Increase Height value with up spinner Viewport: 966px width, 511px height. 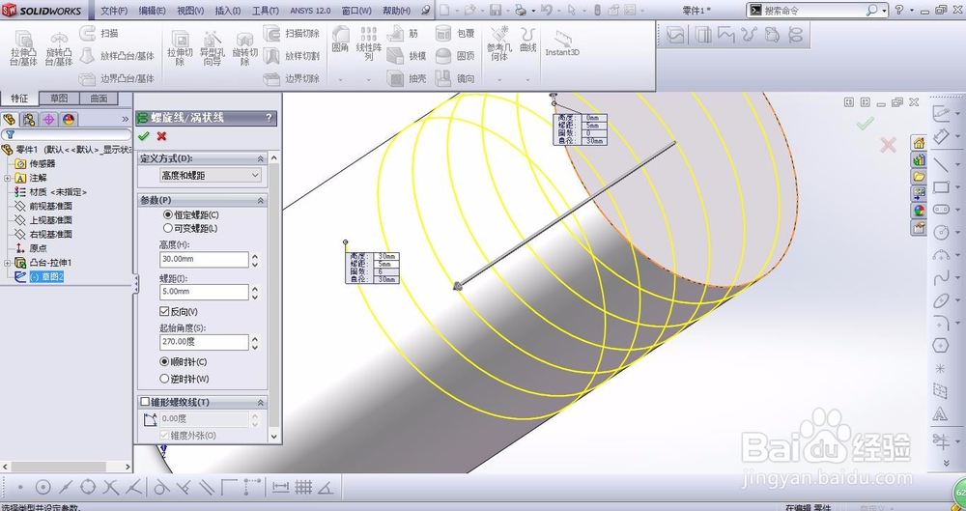[255, 256]
